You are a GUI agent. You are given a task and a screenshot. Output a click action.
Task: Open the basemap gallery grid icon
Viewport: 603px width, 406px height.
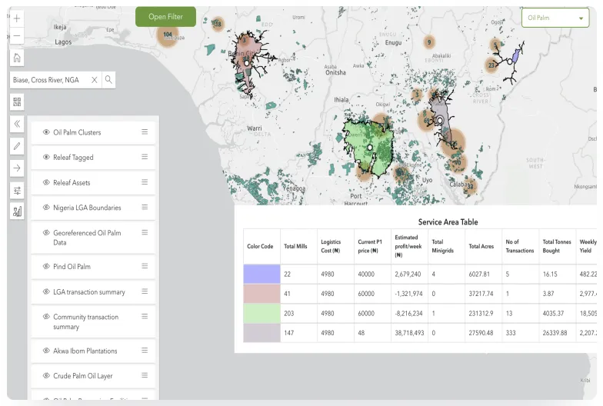[x=17, y=101]
